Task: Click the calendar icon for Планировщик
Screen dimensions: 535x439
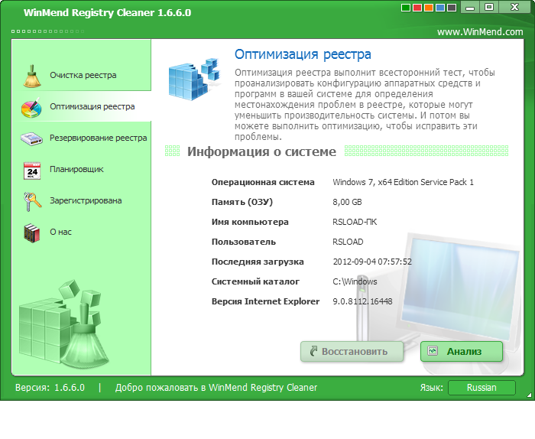Action: point(32,171)
